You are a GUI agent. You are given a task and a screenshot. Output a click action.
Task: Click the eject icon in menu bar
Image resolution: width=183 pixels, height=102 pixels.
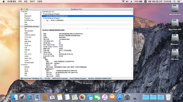(131, 2)
